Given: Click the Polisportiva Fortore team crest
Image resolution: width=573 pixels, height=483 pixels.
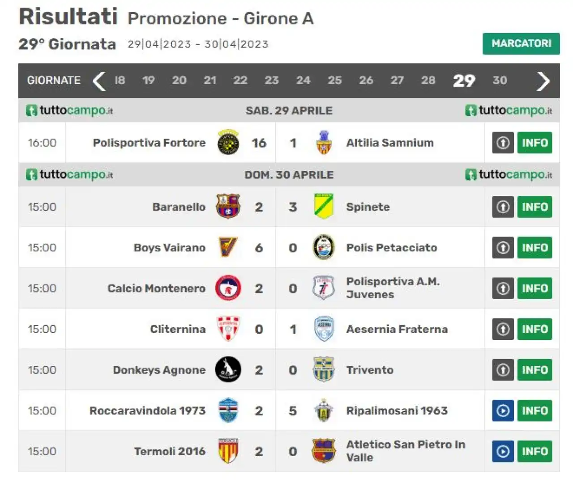Looking at the screenshot, I should coord(228,143).
